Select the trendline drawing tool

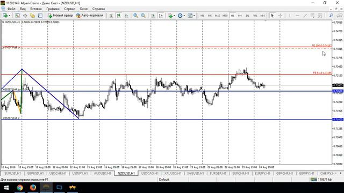coord(305,16)
